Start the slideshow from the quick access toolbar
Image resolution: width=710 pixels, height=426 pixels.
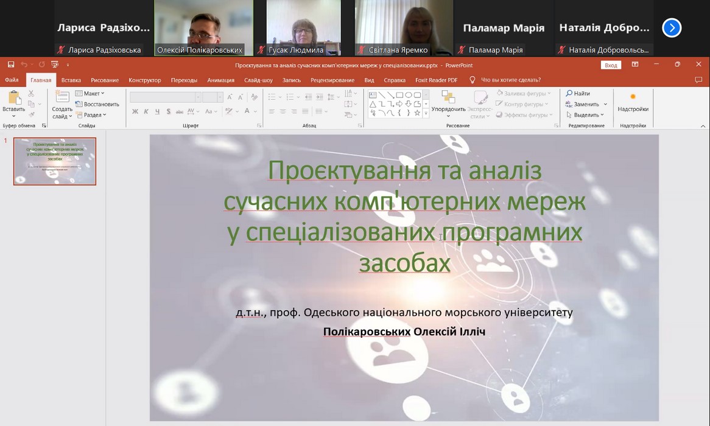[55, 65]
